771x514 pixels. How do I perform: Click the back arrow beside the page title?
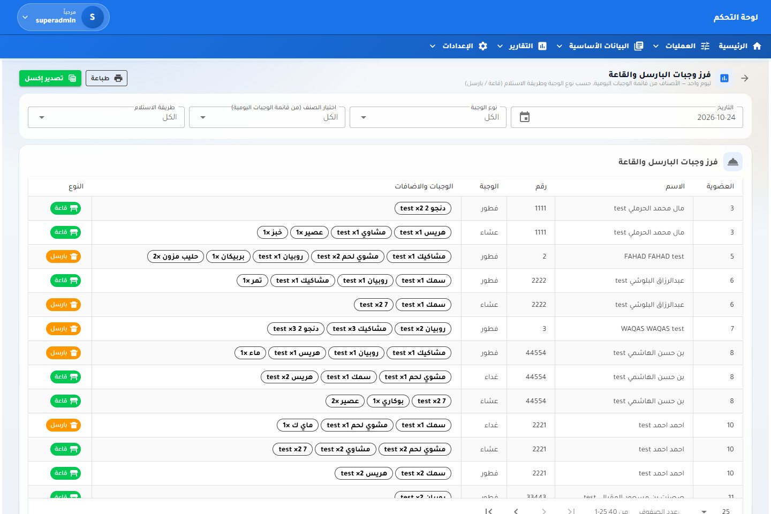pyautogui.click(x=745, y=78)
